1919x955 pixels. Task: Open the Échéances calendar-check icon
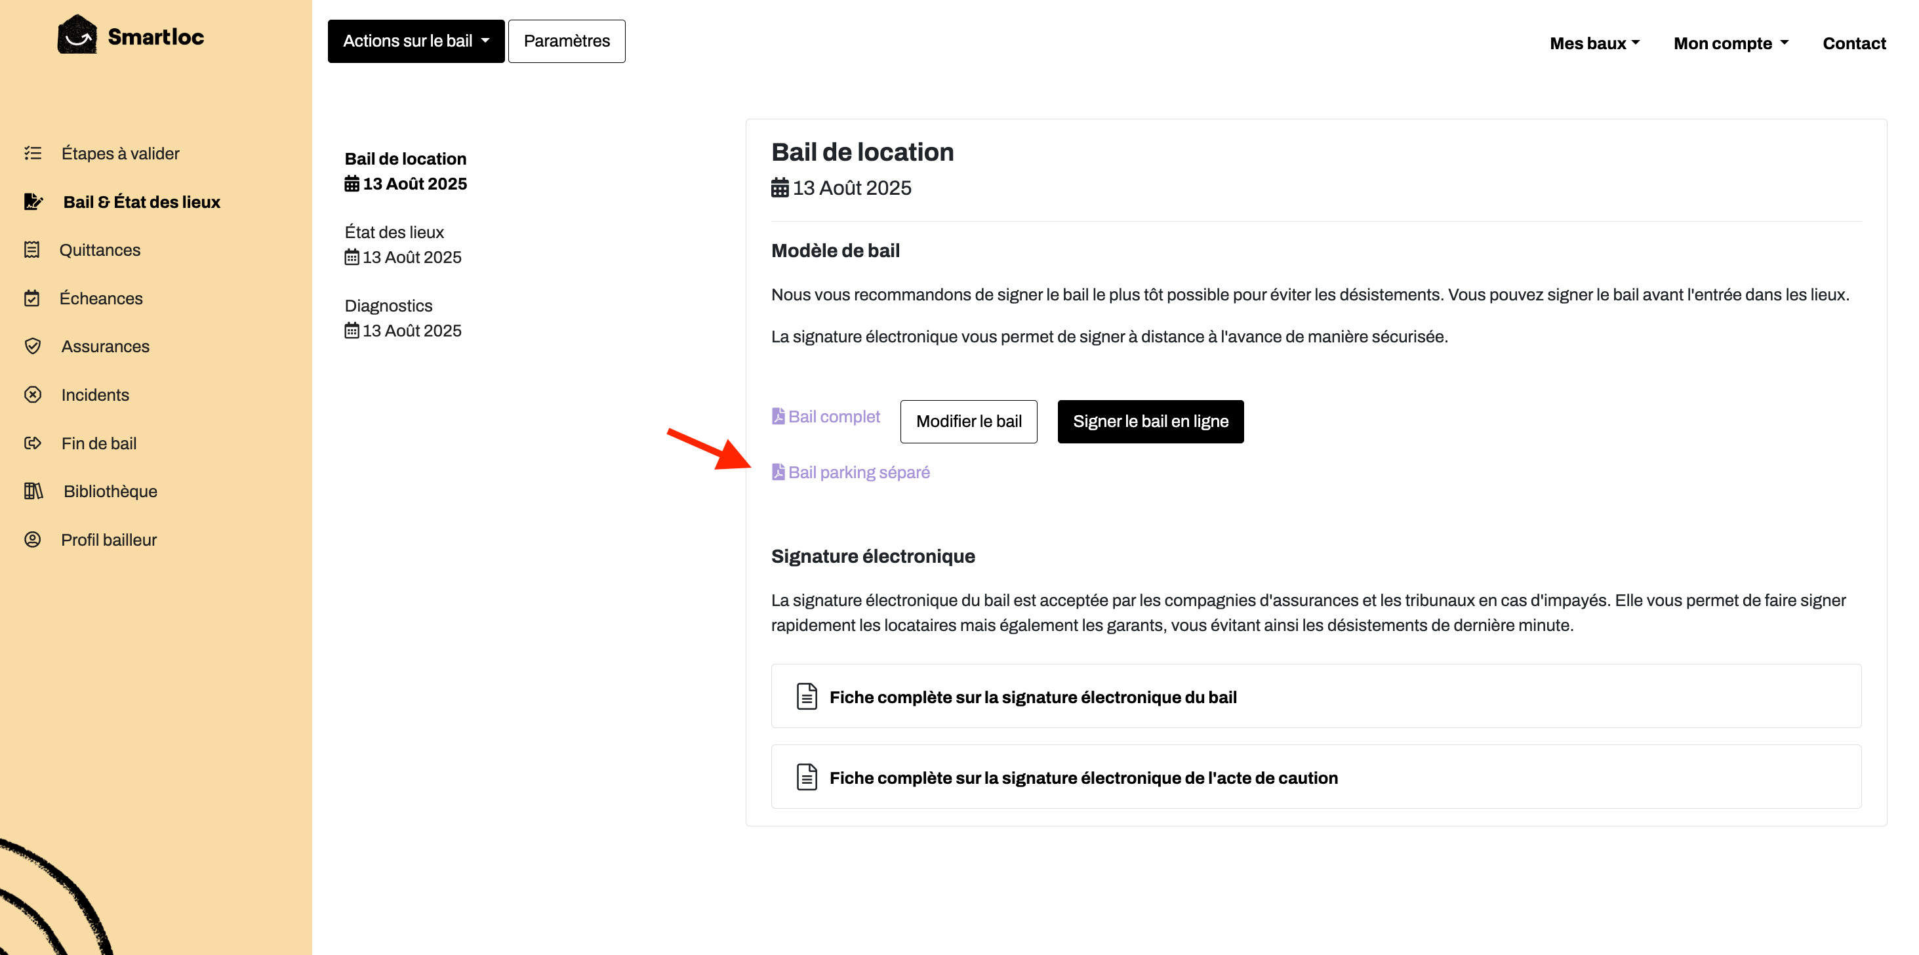point(32,298)
